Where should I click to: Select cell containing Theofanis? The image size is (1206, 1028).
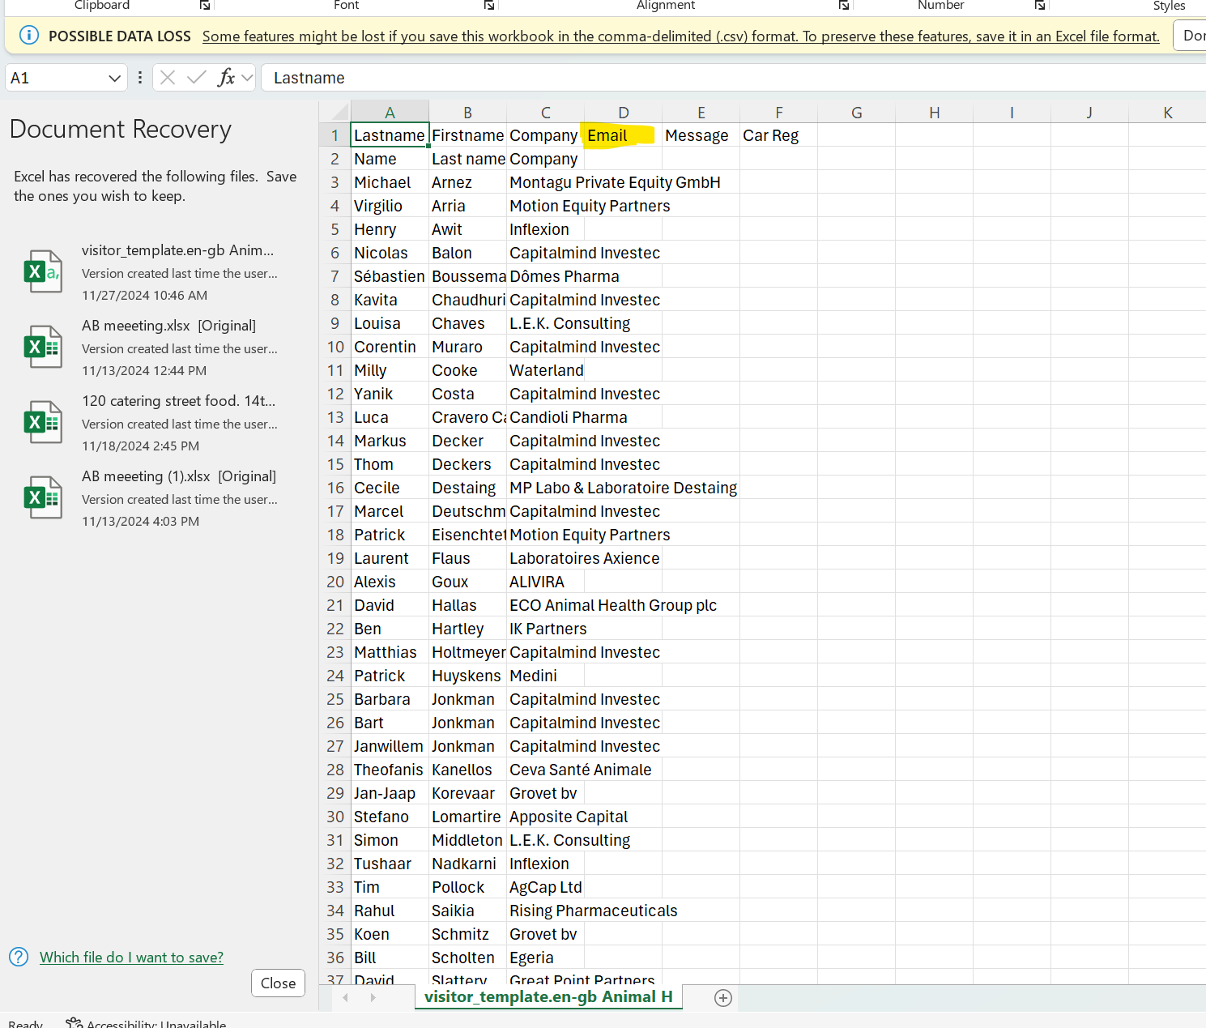click(x=390, y=770)
